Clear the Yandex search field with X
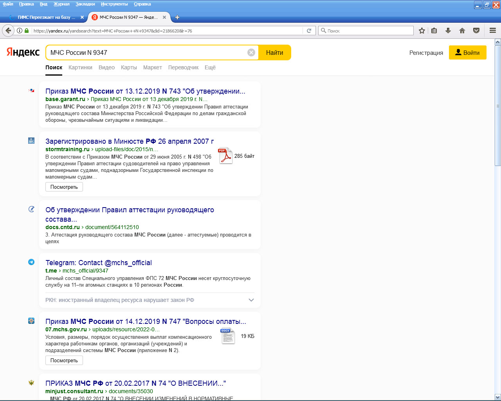This screenshot has width=501, height=401. (251, 52)
